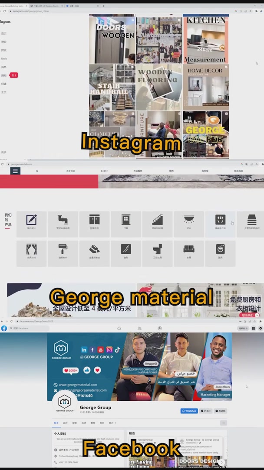Viewport: 264px width, 470px height.
Task: Open a new browser tab with plus button
Action: pyautogui.click(x=103, y=6)
